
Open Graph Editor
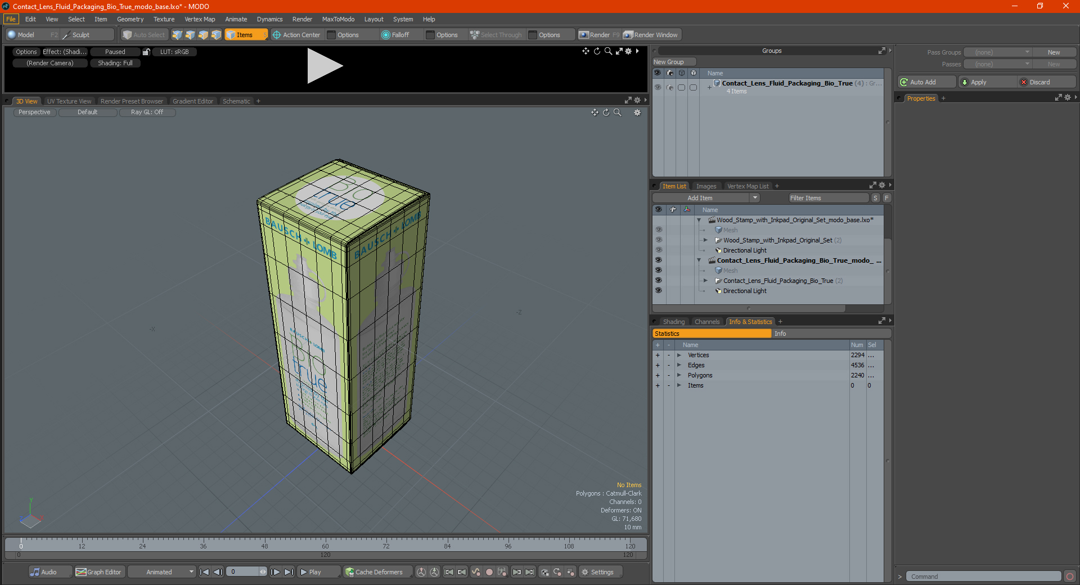point(99,572)
